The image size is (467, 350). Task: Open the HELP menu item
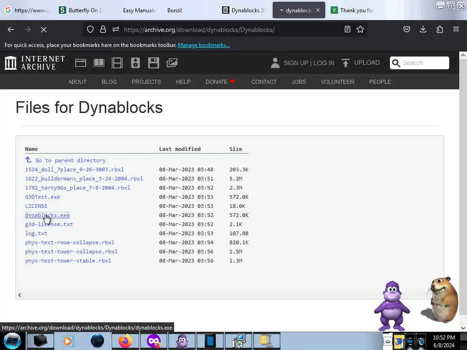coord(183,82)
